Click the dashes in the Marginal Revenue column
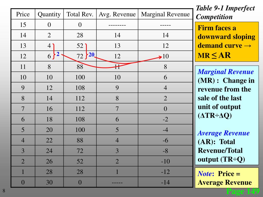The image size is (263, 197). point(165,25)
